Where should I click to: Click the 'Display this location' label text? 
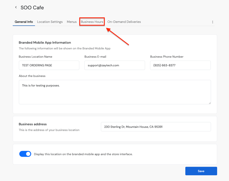(x=83, y=154)
